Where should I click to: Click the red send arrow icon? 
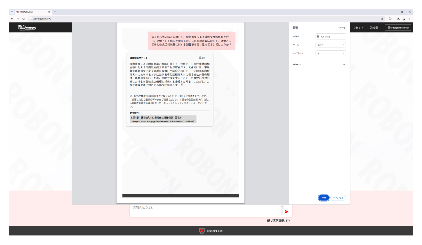[x=286, y=212]
